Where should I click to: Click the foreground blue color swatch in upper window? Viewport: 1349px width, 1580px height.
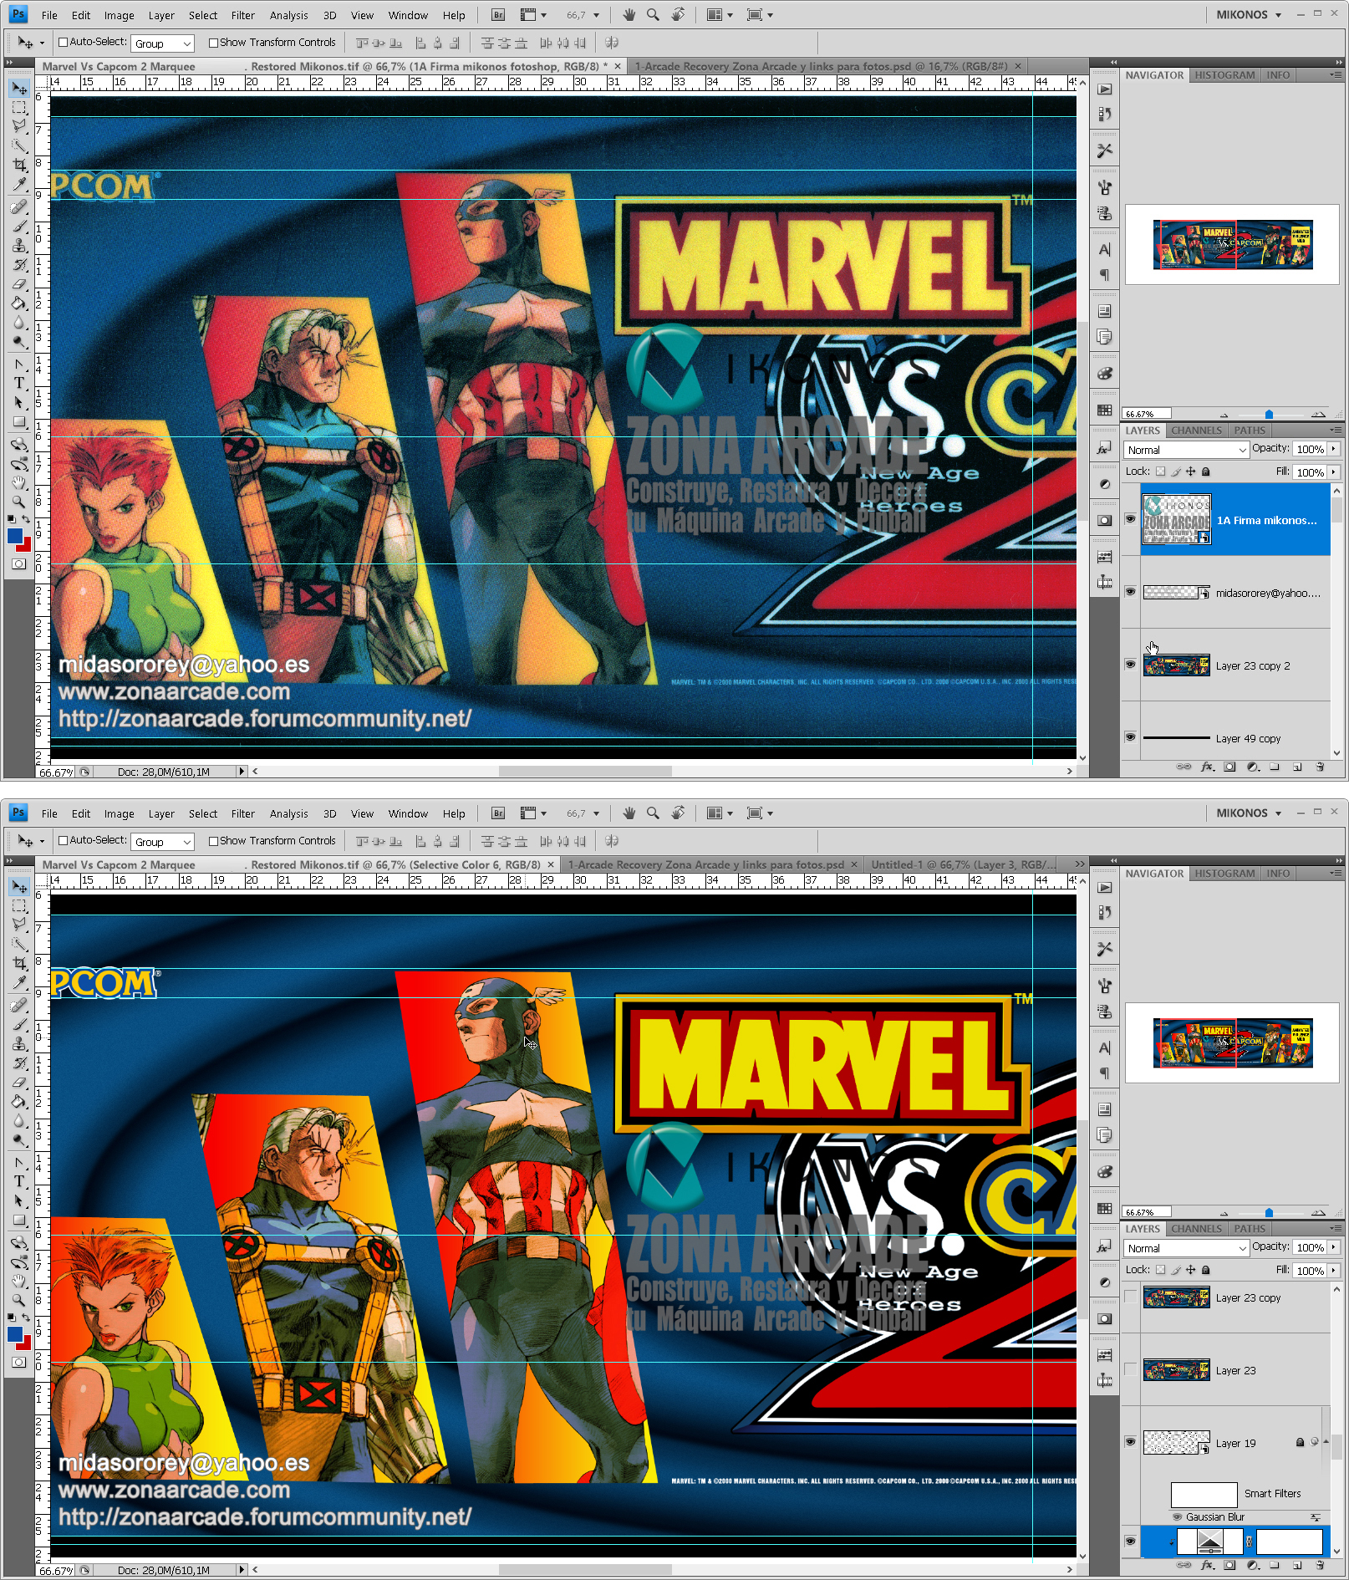15,536
